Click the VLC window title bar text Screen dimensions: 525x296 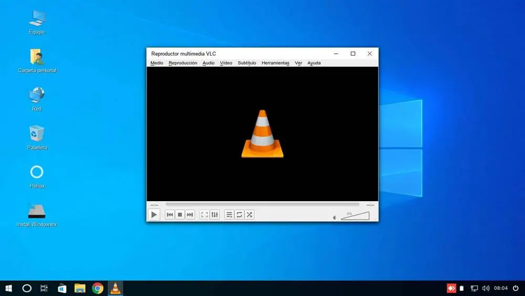click(183, 53)
